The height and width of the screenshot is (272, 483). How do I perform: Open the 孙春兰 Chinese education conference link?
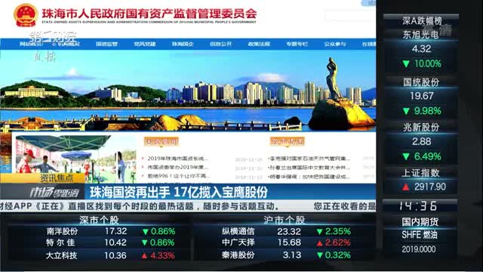pyautogui.click(x=310, y=168)
